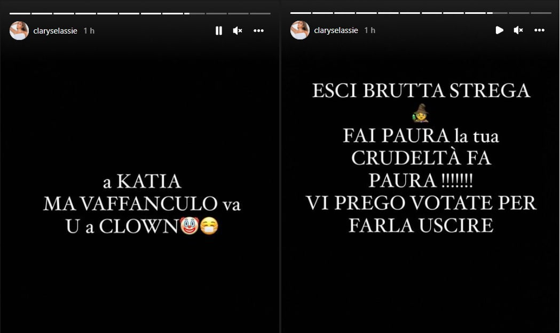Screen dimensions: 560x333
Task: Unmute sound on the right story
Action: (518, 30)
